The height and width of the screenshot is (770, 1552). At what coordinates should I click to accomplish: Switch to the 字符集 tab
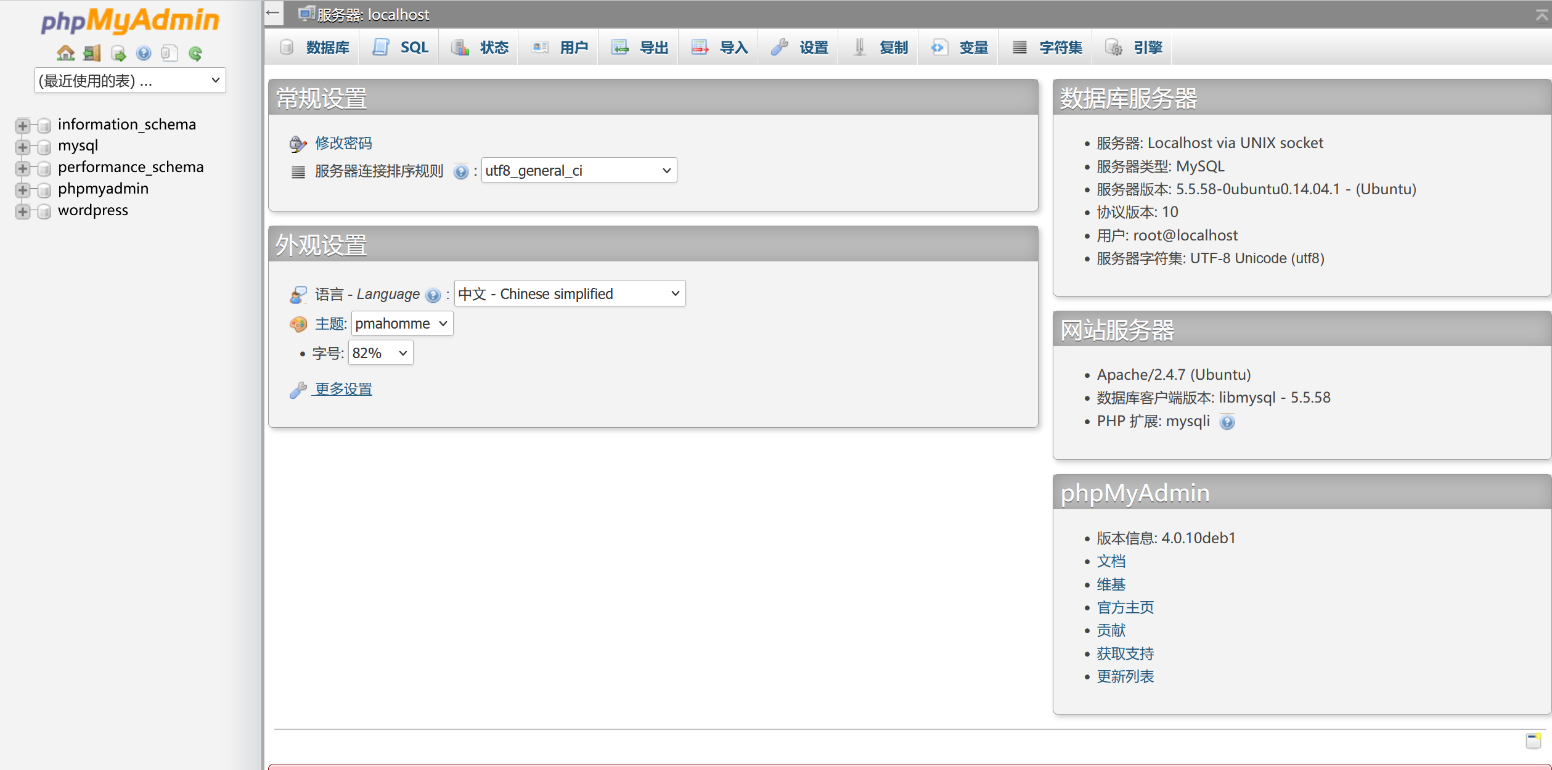[x=1046, y=47]
